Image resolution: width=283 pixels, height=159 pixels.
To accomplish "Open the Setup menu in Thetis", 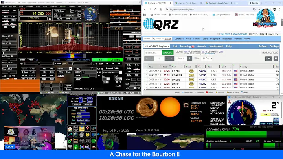I will point(4,6).
